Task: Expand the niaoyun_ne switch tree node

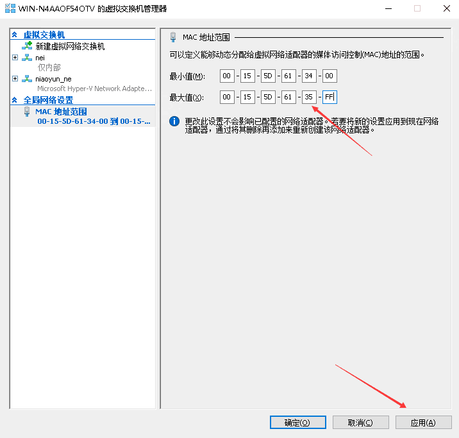Action: [x=15, y=79]
